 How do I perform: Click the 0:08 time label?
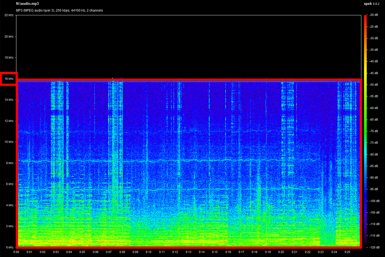tap(122, 252)
